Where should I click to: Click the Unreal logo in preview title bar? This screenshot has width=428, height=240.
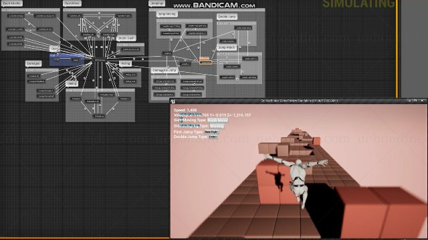pos(173,101)
